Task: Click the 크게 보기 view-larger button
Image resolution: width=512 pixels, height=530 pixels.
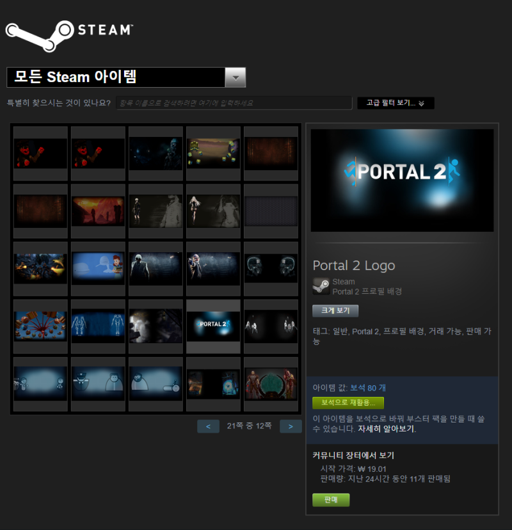Action: [x=335, y=310]
